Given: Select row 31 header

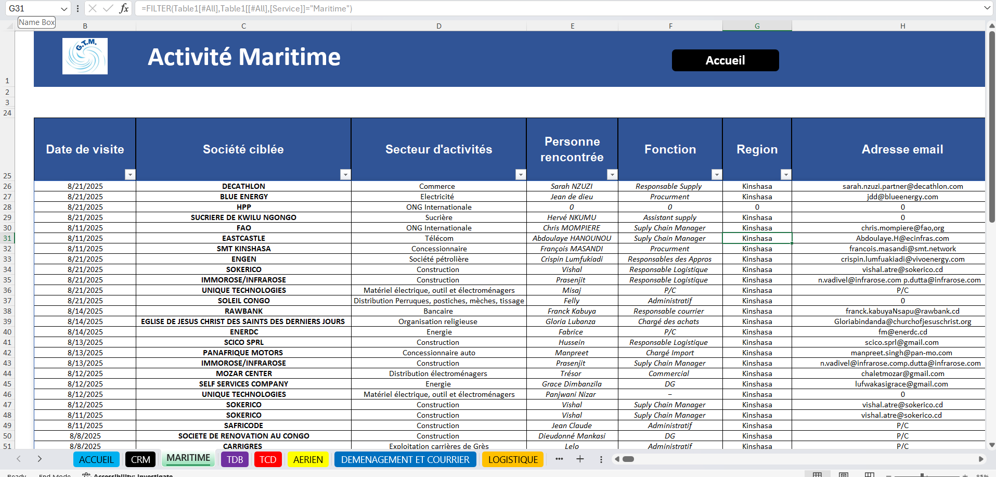Looking at the screenshot, I should [7, 238].
